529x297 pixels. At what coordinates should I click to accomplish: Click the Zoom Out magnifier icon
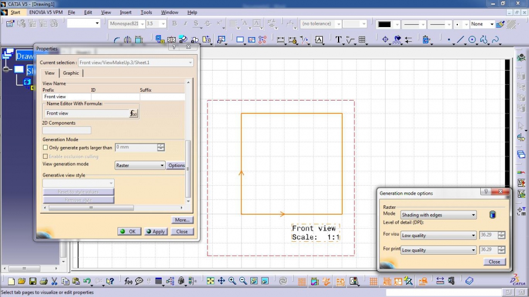click(243, 281)
